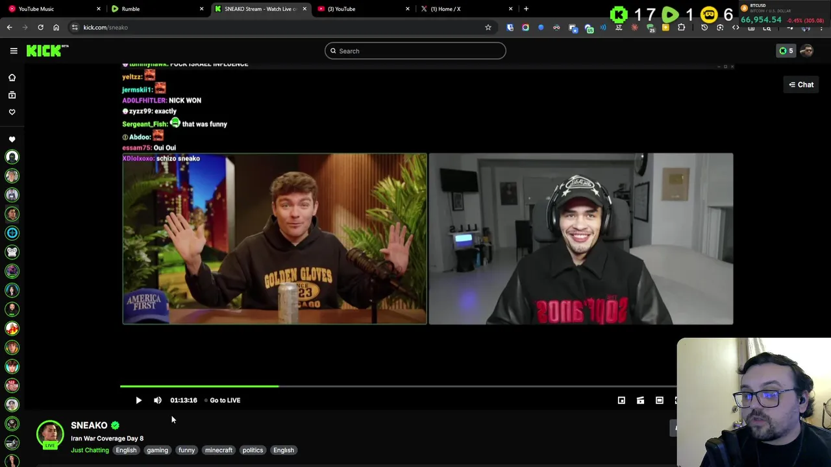Close the YouTube Music tab
Image resolution: width=831 pixels, height=467 pixels.
point(99,9)
